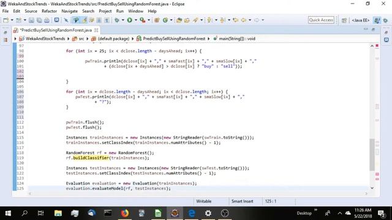Expand breadcrumb arrow before src

click(x=68, y=38)
